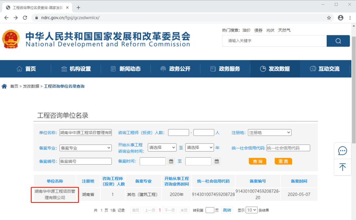Click the hot search term 油价

point(246,30)
